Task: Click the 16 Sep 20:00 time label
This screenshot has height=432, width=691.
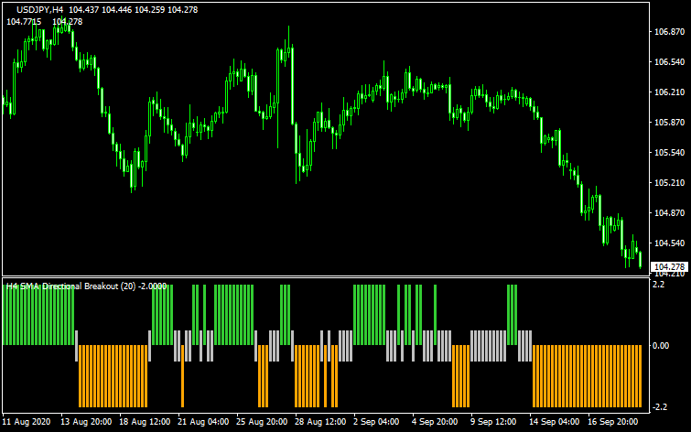Action: (x=611, y=422)
